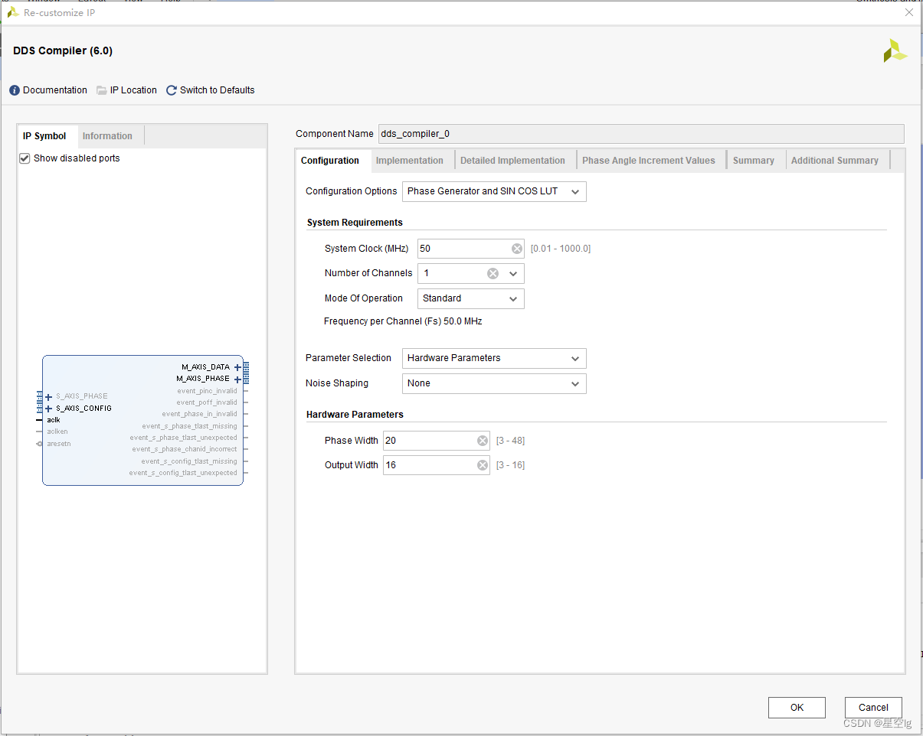This screenshot has width=923, height=736.
Task: Expand the M_AXIS_PHASE port plus icon
Action: coord(237,379)
